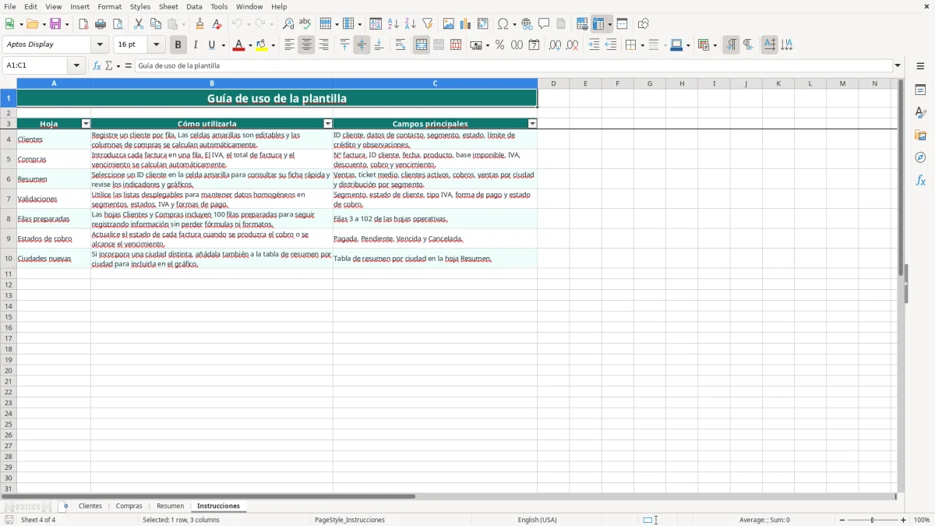
Task: Open the Function Wizard
Action: tap(97, 66)
